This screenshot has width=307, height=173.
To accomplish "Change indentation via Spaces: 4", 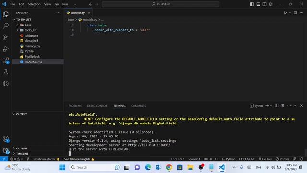I will pos(194,159).
